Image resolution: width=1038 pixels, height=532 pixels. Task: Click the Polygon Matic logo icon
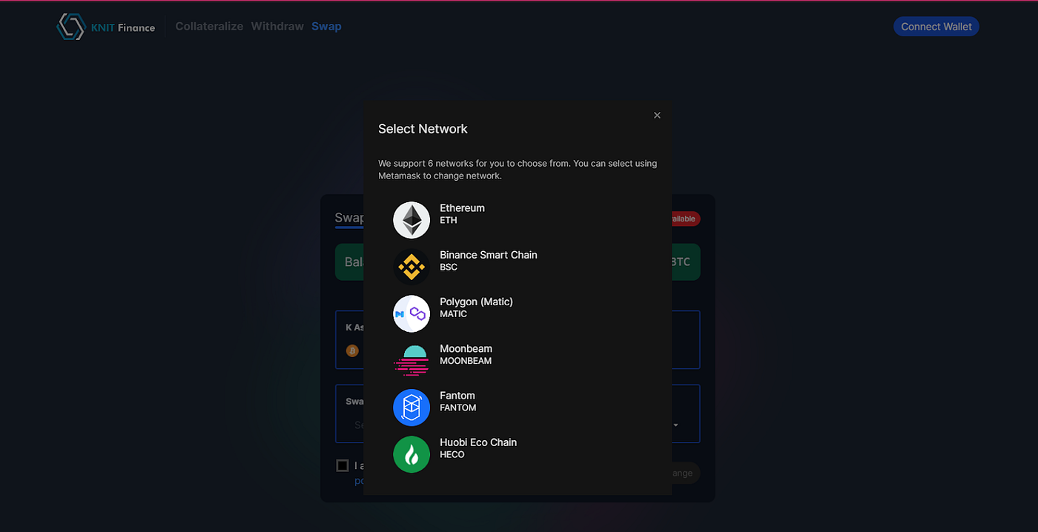click(411, 314)
